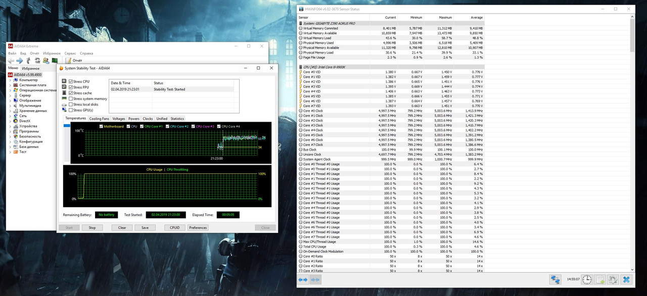Expand the Мультимедиа tree node
The image size is (647, 296).
10,106
